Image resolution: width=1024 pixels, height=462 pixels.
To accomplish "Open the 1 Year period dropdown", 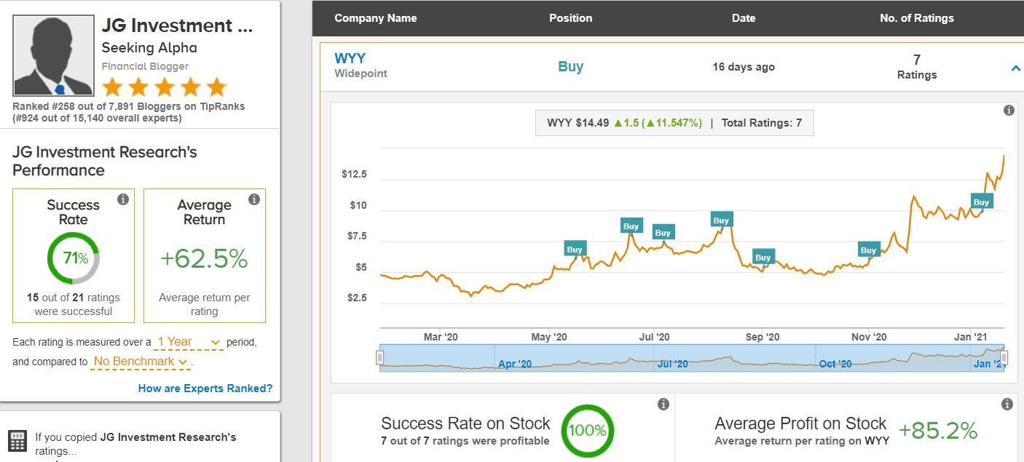I will [189, 342].
